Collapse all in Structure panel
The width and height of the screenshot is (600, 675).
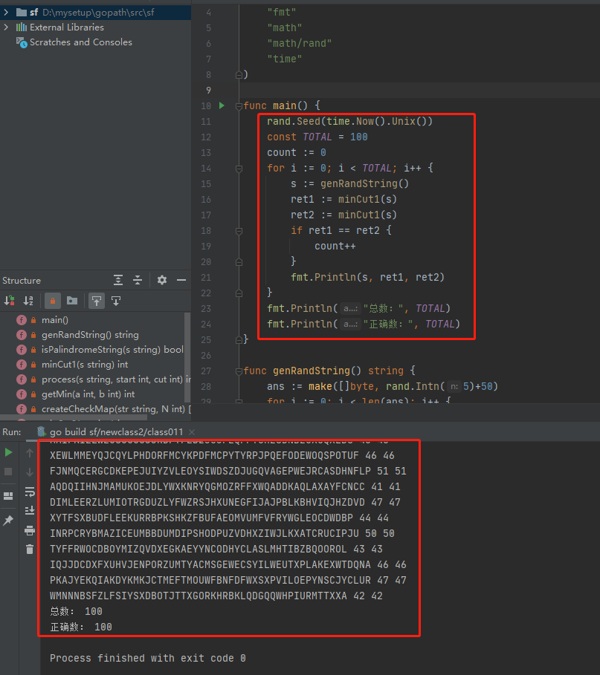138,280
